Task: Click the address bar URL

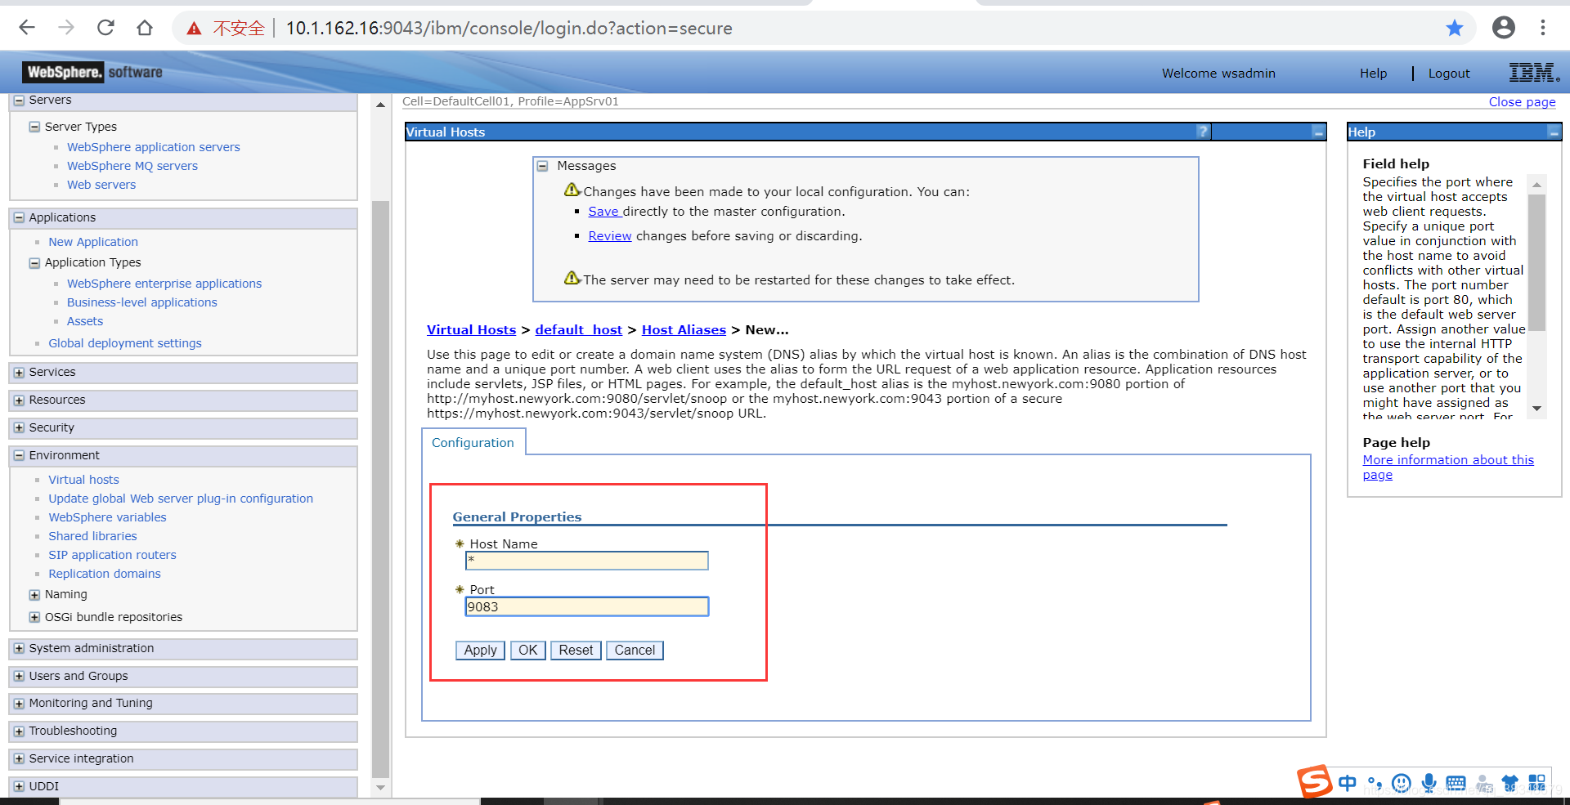Action: 509,29
